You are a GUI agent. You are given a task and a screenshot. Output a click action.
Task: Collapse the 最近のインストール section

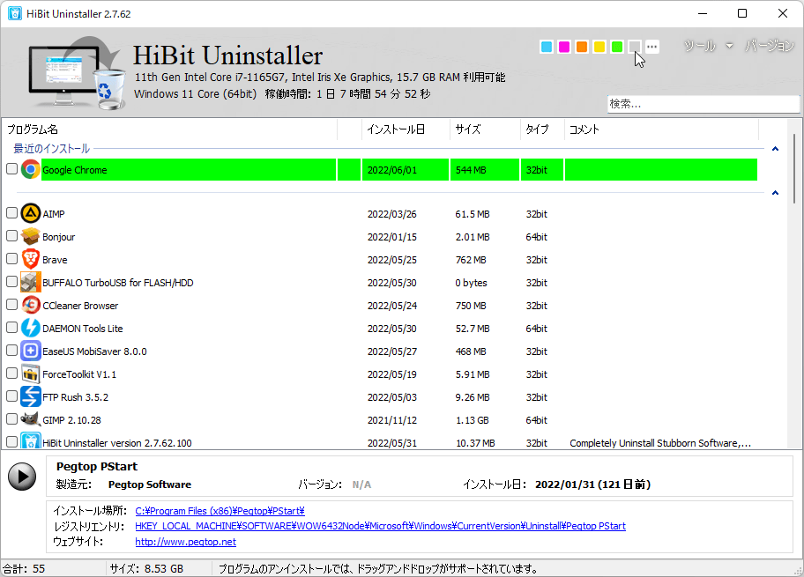click(775, 147)
